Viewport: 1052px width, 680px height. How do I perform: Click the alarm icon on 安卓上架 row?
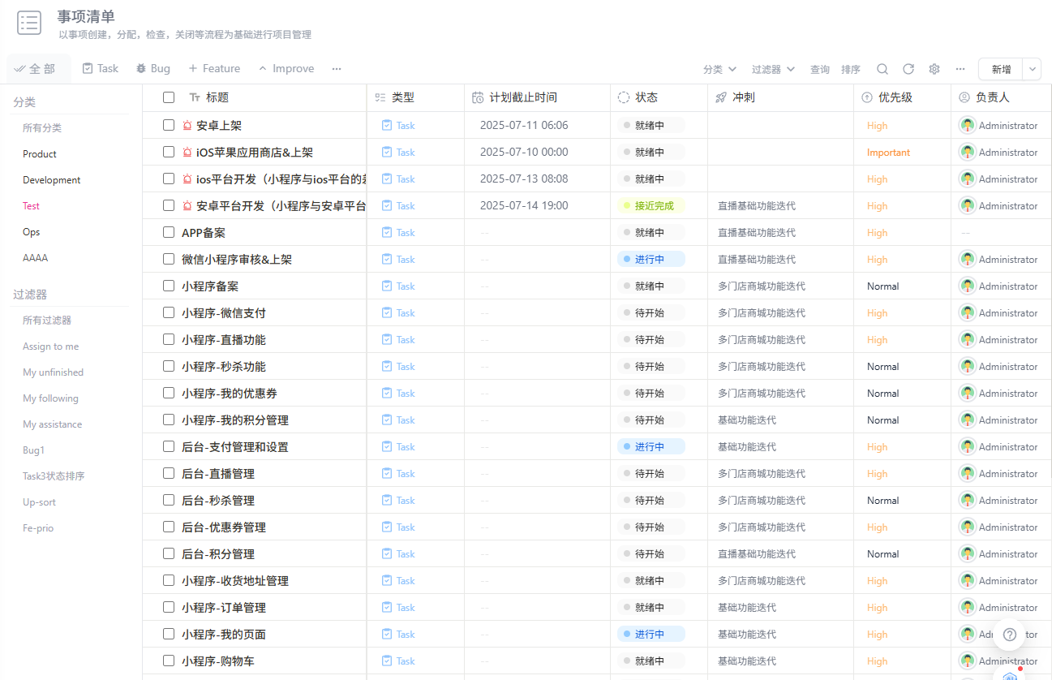coord(187,126)
